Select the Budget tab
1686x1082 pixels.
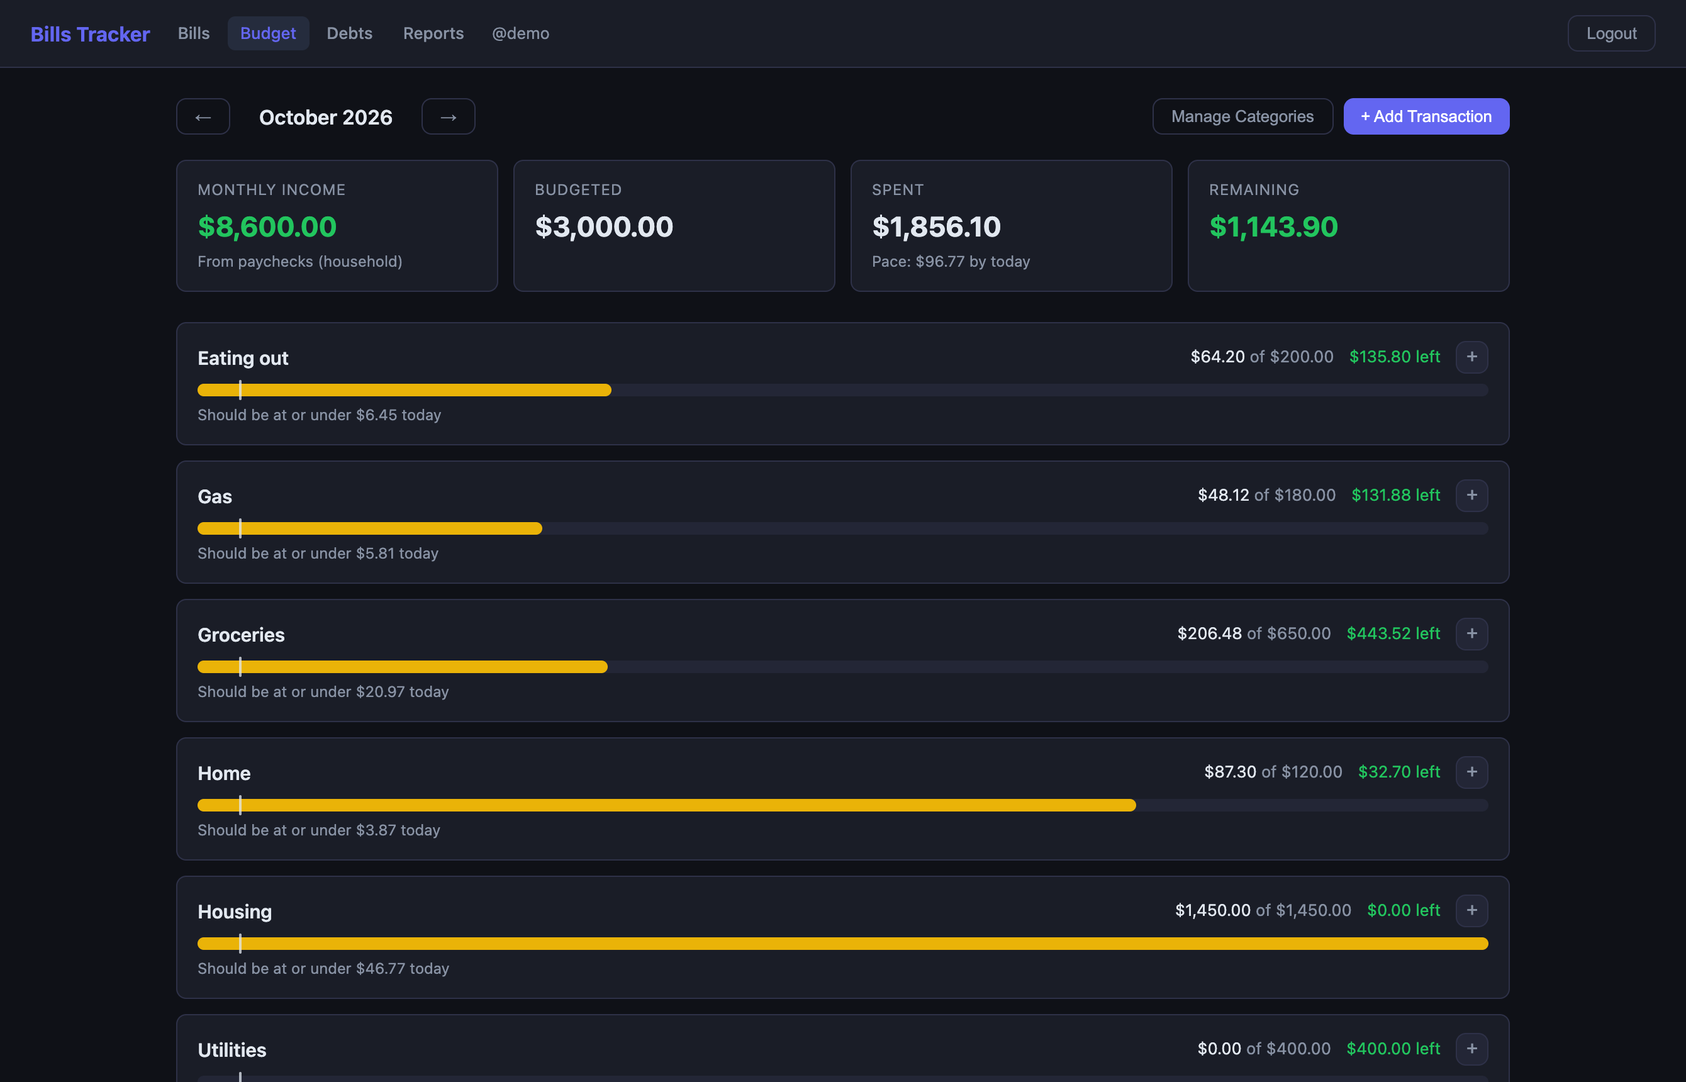(269, 33)
